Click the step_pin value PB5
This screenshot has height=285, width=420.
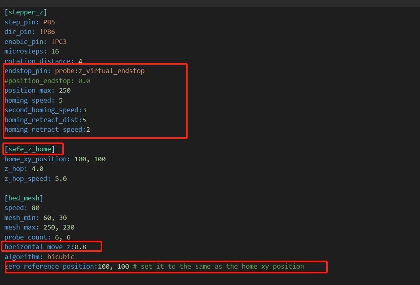pyautogui.click(x=49, y=22)
